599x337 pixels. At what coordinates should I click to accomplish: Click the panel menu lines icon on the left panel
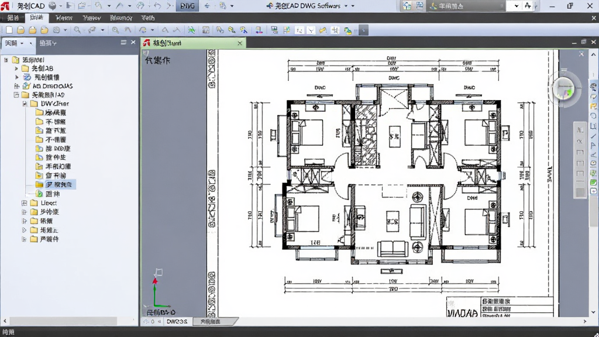point(123,42)
